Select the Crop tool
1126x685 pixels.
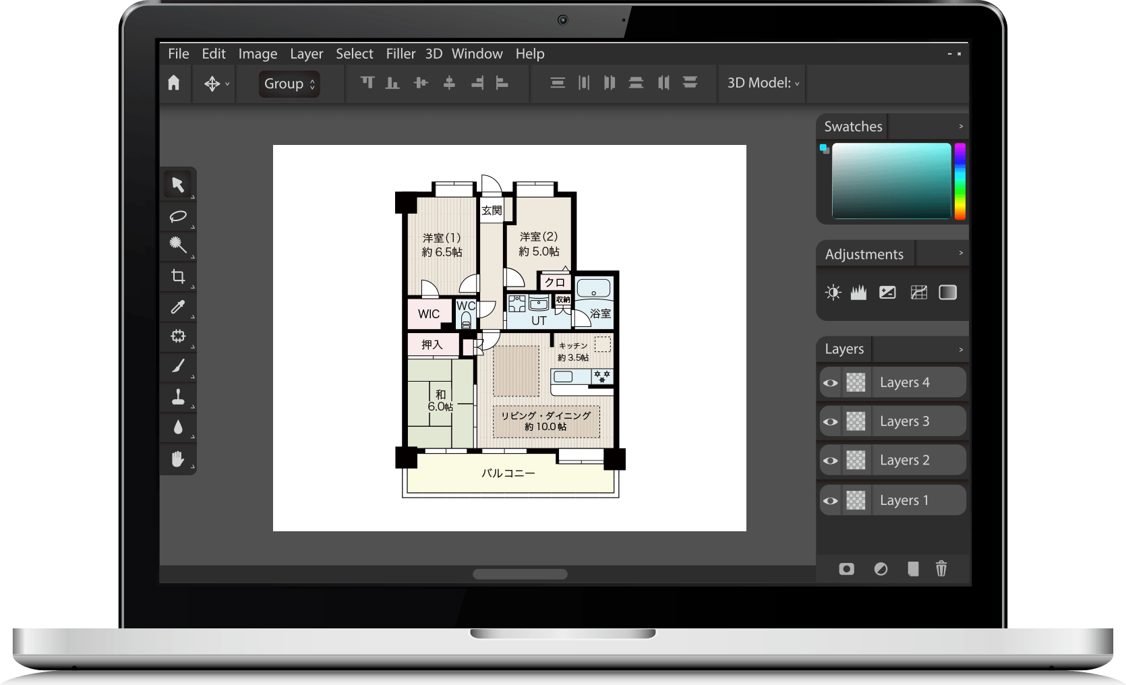178,276
